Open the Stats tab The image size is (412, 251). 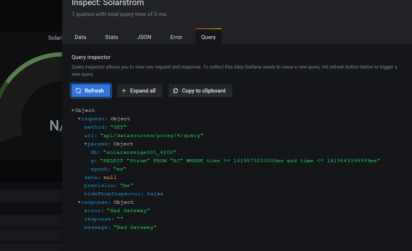click(112, 37)
